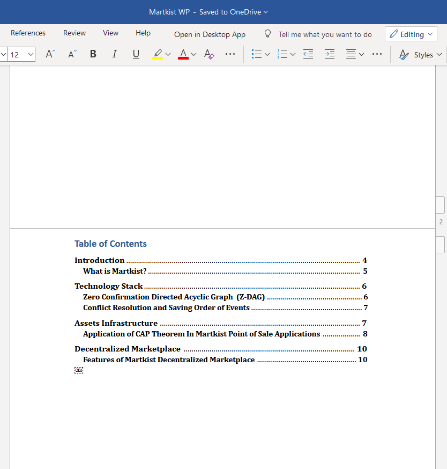Click Tell me what you want to do

325,34
